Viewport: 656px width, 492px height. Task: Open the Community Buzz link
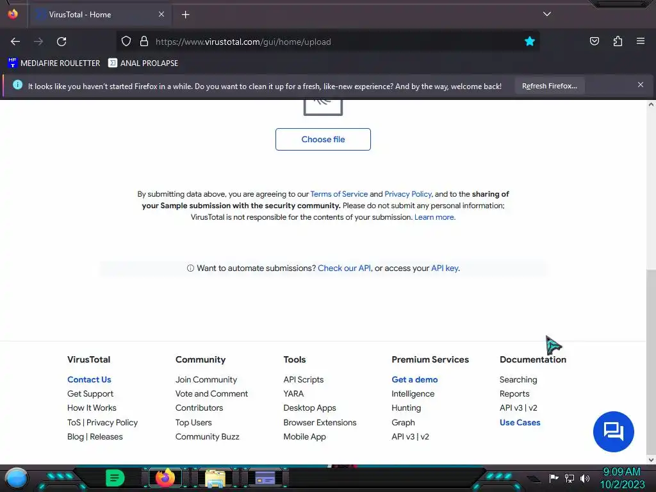208,437
